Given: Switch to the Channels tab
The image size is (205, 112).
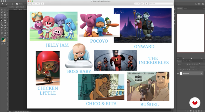Looking at the screenshot, I should [185, 61].
